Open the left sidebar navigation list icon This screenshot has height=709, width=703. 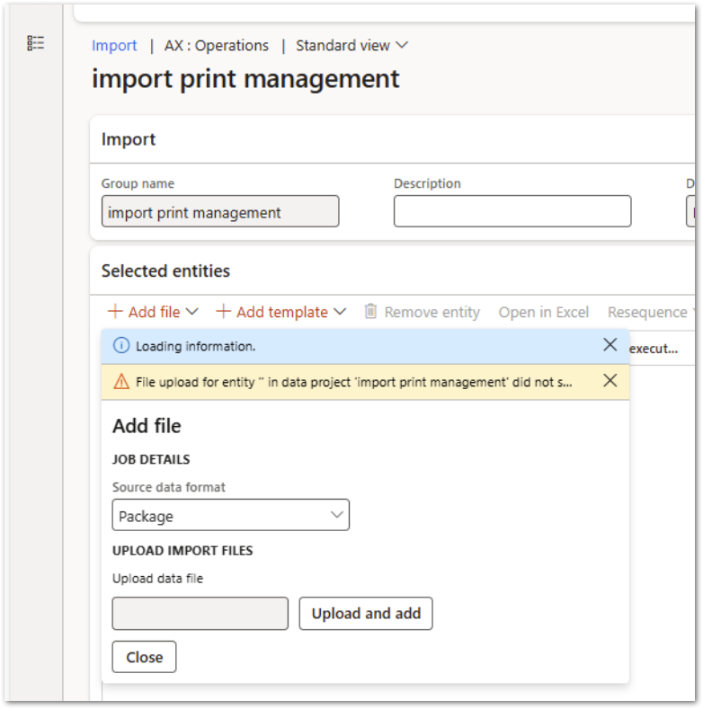[36, 43]
